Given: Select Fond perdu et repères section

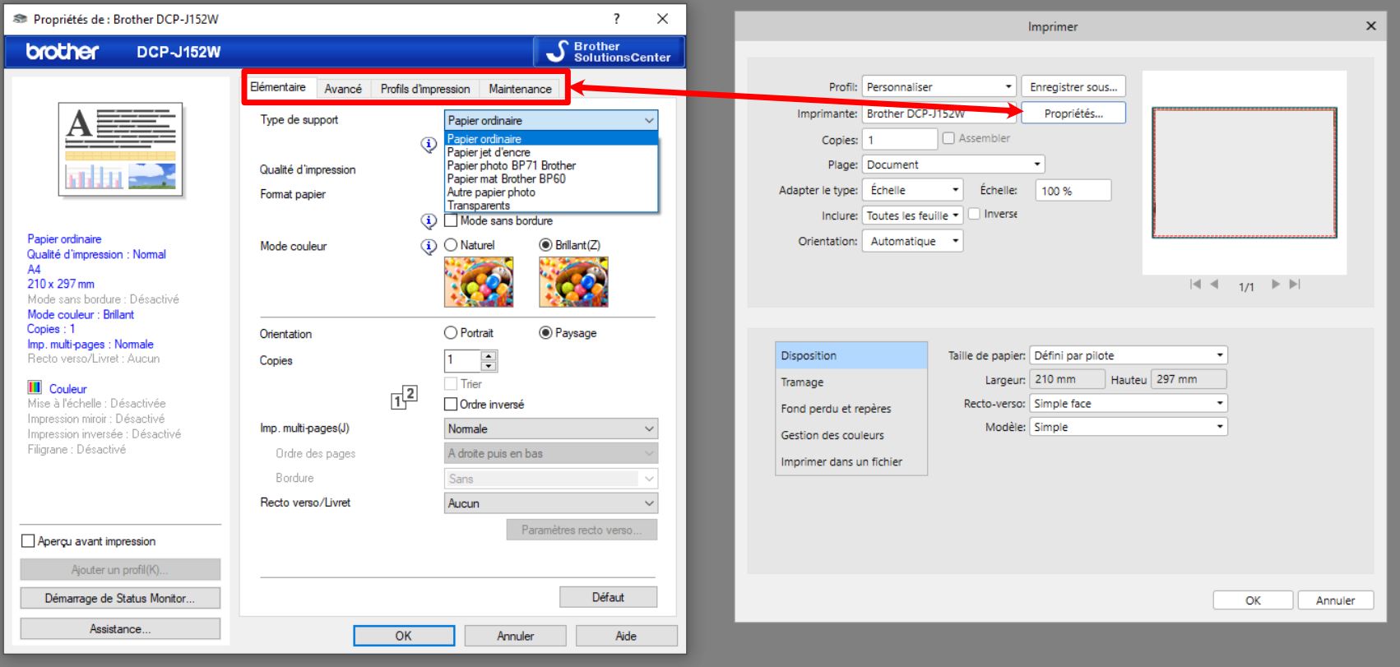Looking at the screenshot, I should coord(851,409).
